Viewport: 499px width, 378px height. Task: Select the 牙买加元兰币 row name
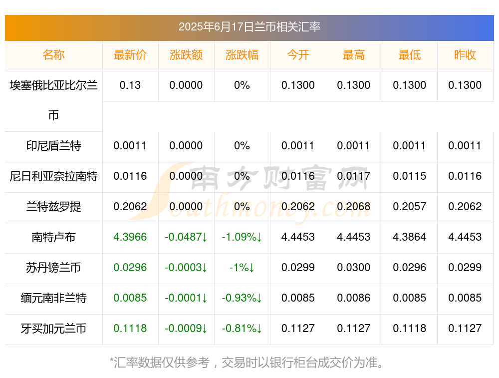[53, 329]
